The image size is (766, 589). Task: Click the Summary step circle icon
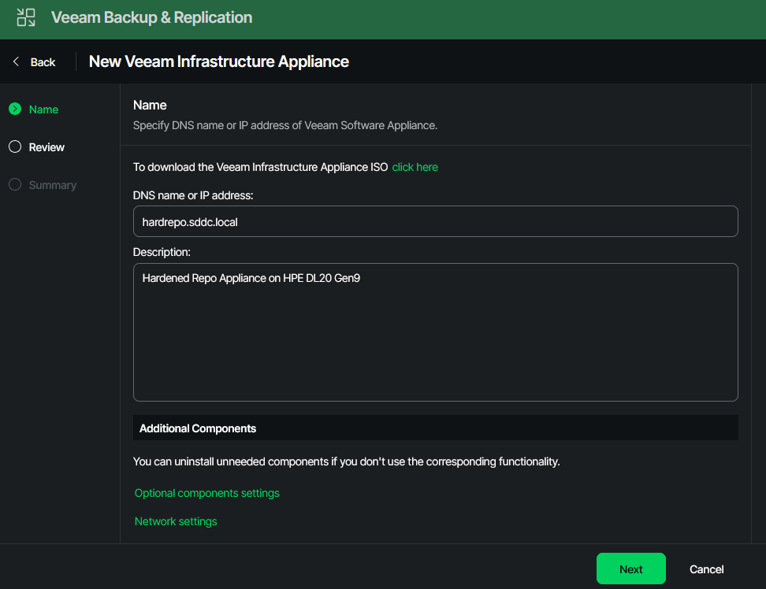14,185
